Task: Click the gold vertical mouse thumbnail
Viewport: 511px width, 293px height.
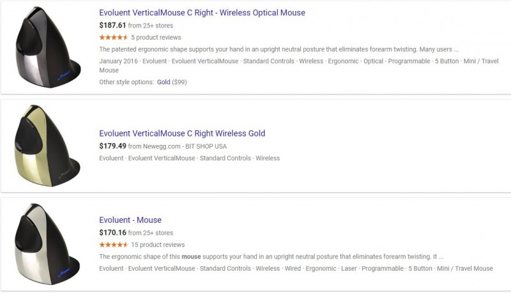Action: tap(47, 146)
